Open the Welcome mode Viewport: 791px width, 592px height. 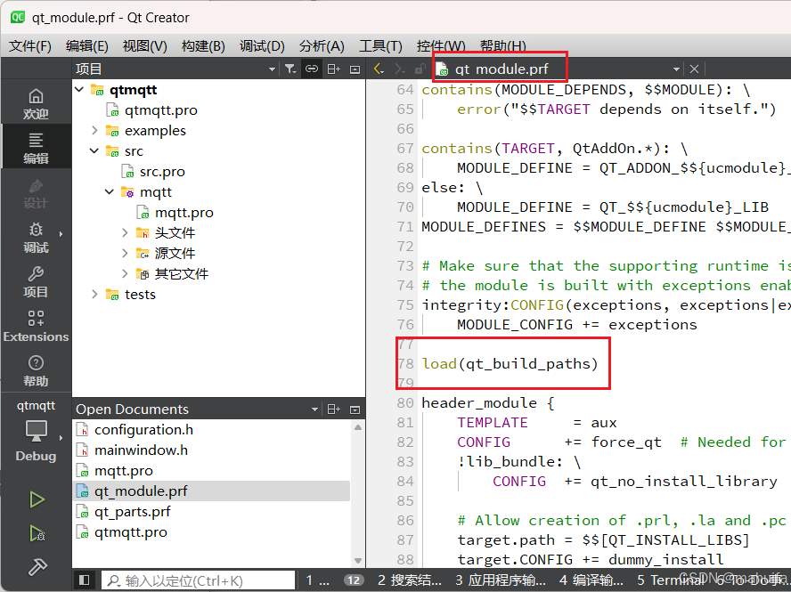(36, 104)
